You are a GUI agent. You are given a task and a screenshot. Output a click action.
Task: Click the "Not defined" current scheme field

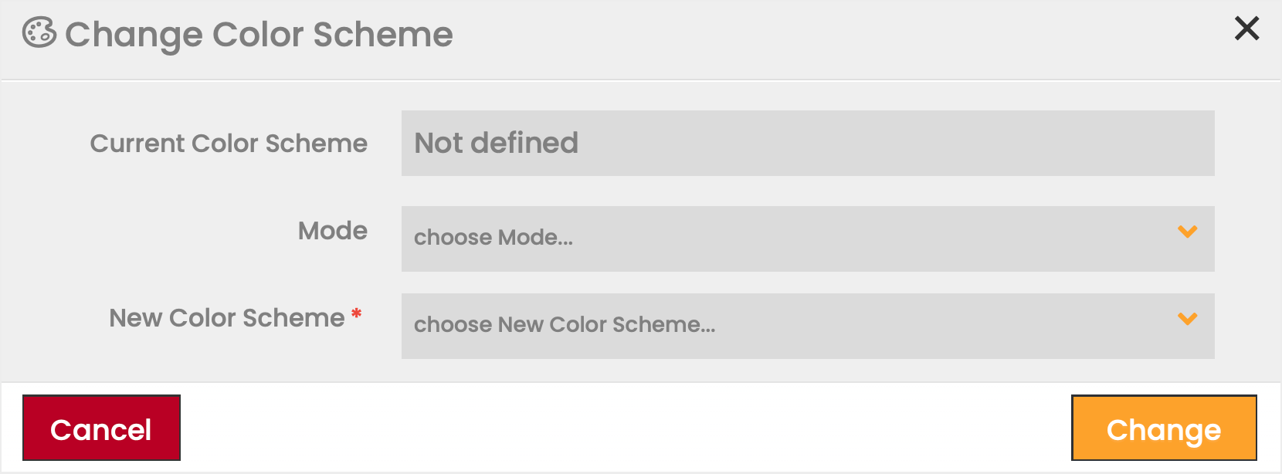[497, 143]
